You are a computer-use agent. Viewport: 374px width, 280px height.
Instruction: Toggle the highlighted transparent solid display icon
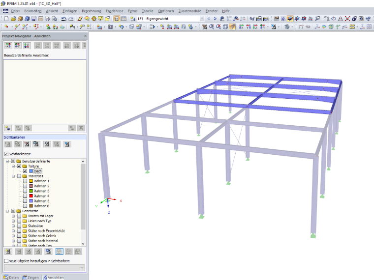(232, 27)
